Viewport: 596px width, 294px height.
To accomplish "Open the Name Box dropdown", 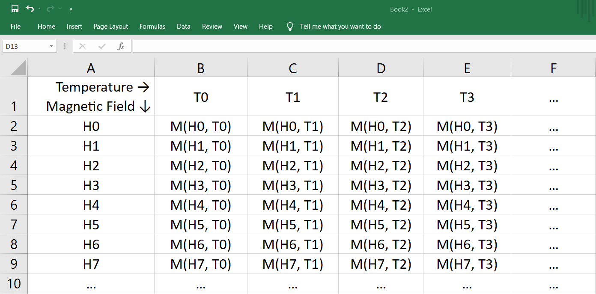I will pos(50,46).
